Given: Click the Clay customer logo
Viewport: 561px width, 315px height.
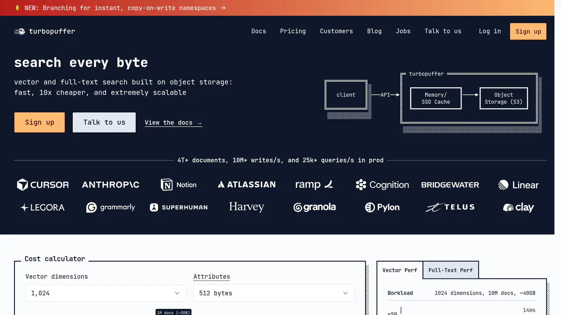Looking at the screenshot, I should [x=518, y=207].
